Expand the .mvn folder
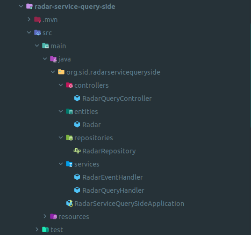This screenshot has width=251, height=235. [x=29, y=19]
